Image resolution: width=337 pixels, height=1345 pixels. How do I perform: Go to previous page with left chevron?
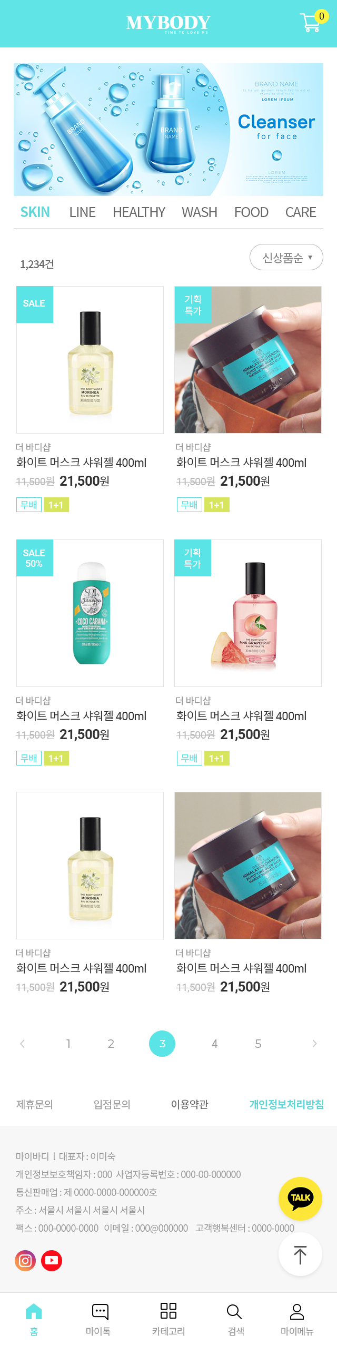22,1044
